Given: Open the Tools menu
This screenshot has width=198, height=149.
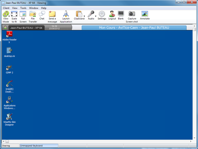Looking at the screenshot, I should [x=23, y=8].
